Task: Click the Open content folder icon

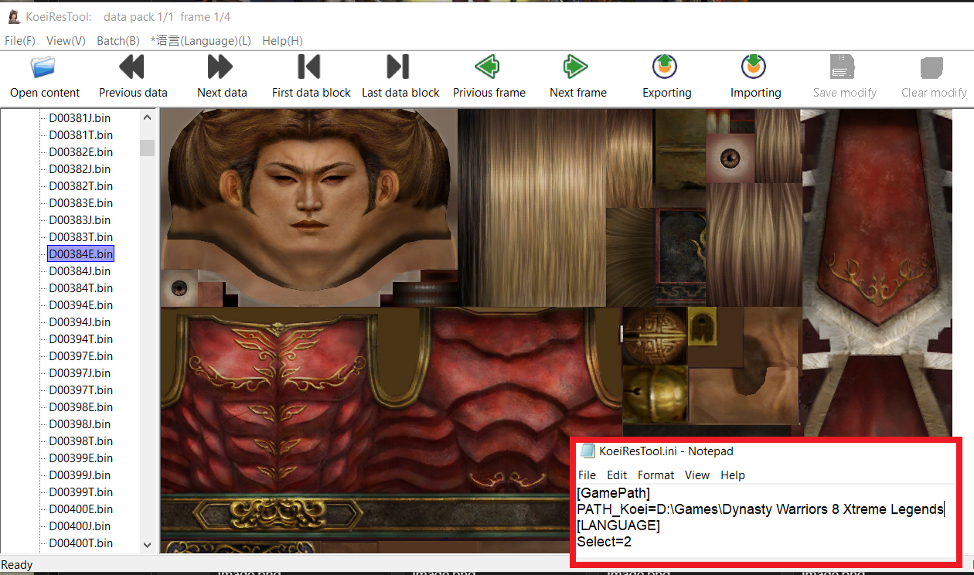Action: pyautogui.click(x=44, y=67)
